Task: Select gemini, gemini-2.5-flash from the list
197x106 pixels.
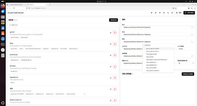Action: pyautogui.click(x=158, y=49)
